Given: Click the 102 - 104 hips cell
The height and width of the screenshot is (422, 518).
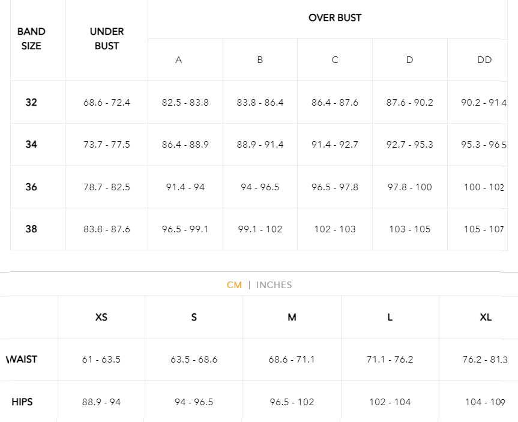Looking at the screenshot, I should 390,402.
